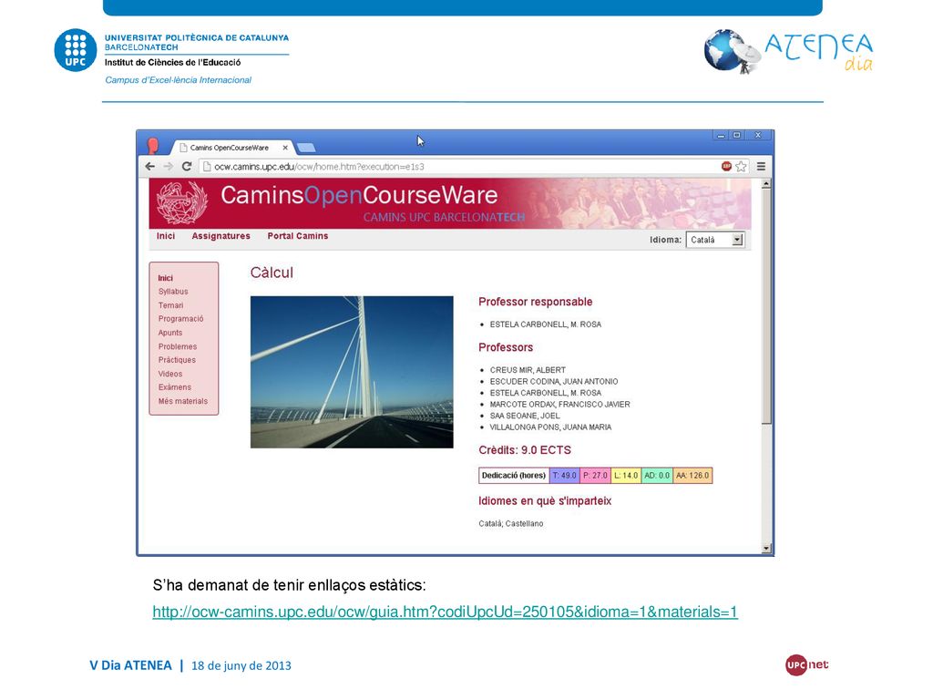Viewport: 933px width, 700px height.
Task: Open Syllabus in the side menu
Action: (x=173, y=292)
